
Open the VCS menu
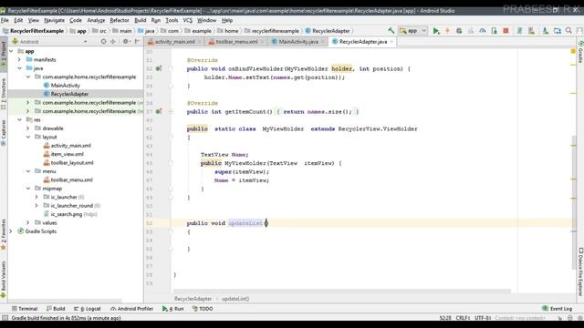188,20
